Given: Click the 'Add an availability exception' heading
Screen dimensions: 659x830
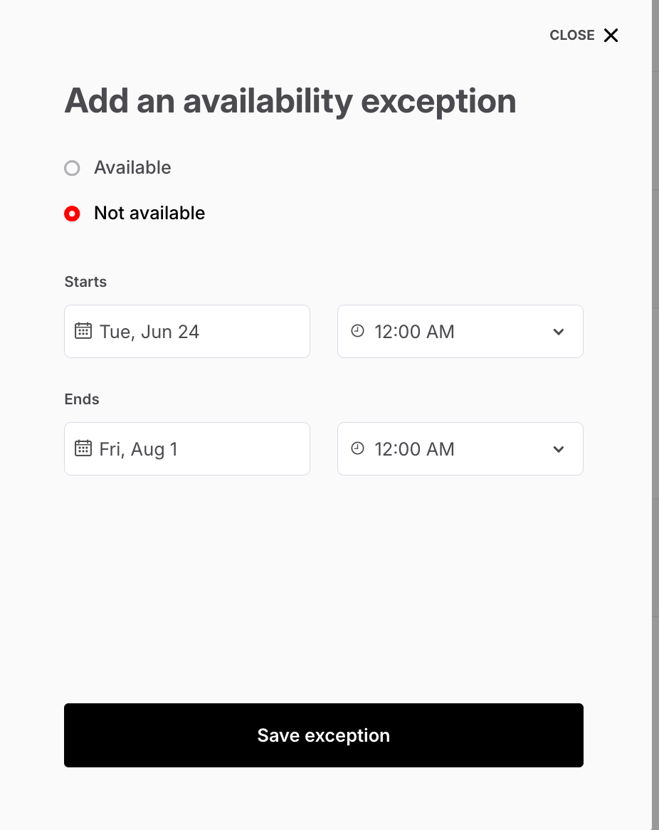Looking at the screenshot, I should [x=290, y=101].
